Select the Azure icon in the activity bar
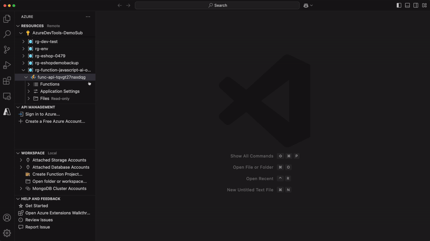 pyautogui.click(x=7, y=112)
